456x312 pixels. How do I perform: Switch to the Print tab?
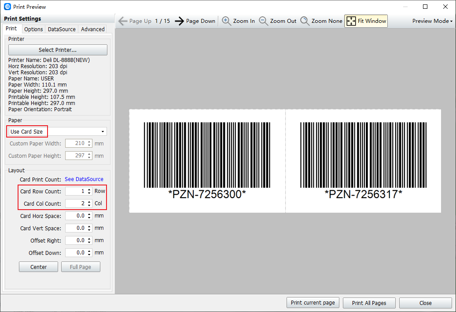(11, 29)
